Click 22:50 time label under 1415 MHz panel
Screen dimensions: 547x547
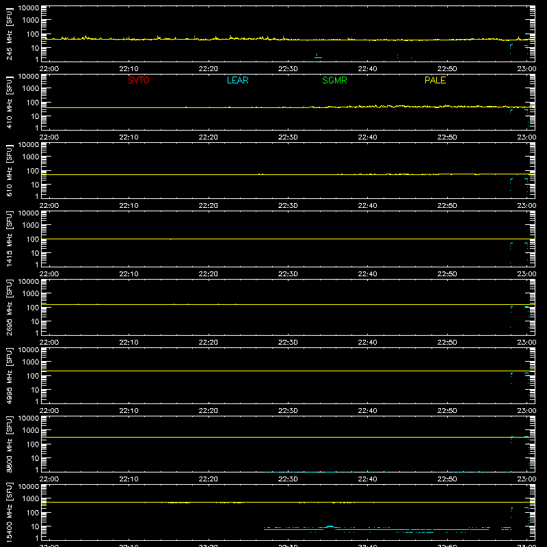point(447,274)
